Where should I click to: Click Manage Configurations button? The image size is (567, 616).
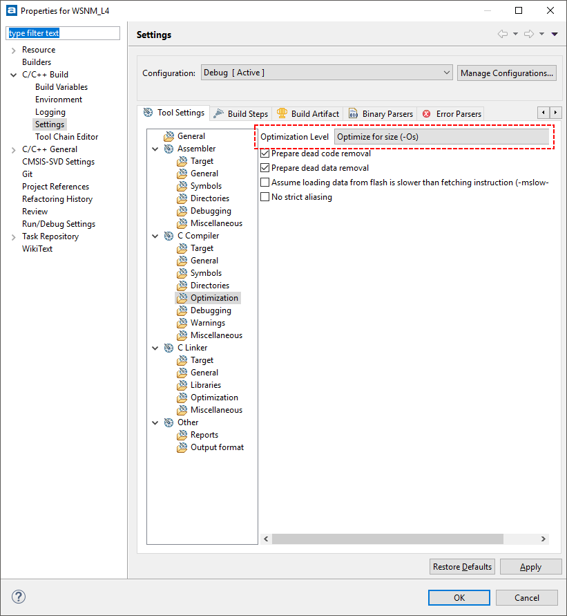point(507,73)
